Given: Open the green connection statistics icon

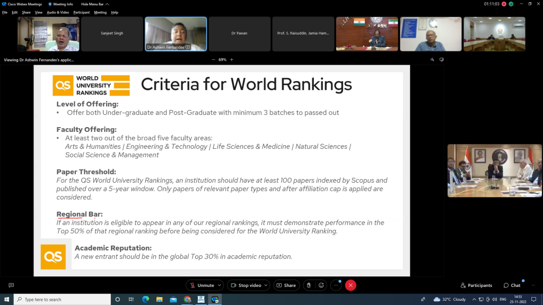Looking at the screenshot, I should tap(511, 4).
